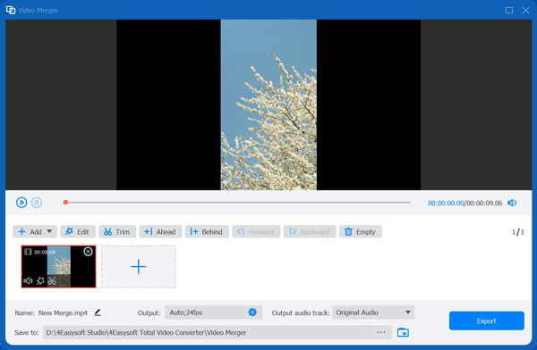Click the 1/1 clip counter
The width and height of the screenshot is (537, 350).
[518, 232]
